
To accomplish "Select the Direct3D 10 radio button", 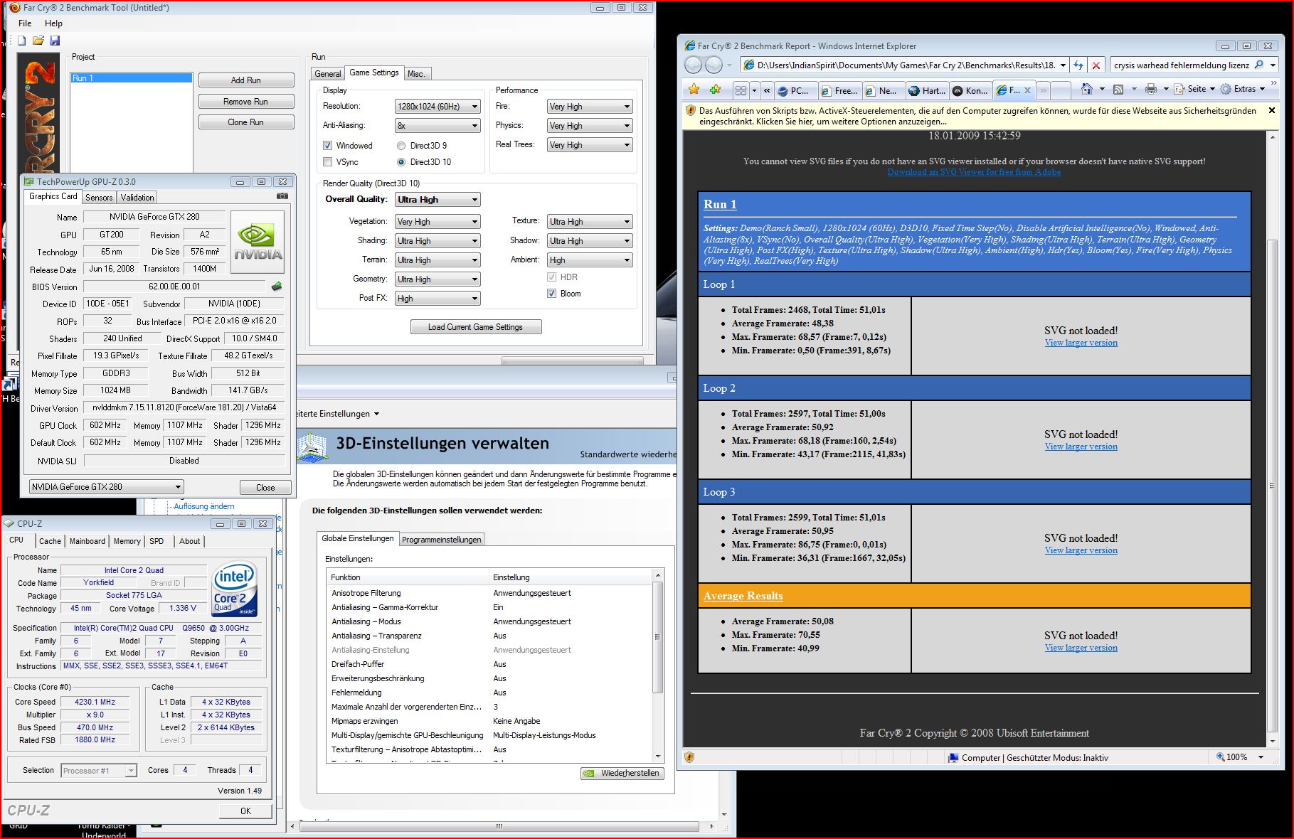I will coord(401,162).
